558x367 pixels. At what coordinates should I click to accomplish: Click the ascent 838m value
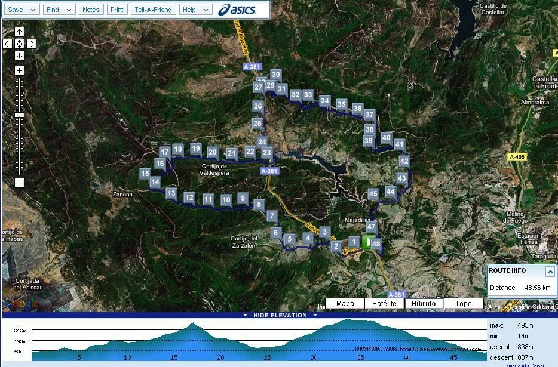525,347
